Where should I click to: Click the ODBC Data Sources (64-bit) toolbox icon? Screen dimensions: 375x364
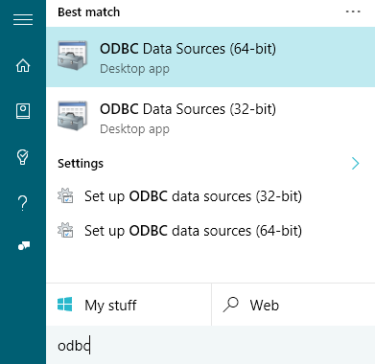pyautogui.click(x=73, y=55)
